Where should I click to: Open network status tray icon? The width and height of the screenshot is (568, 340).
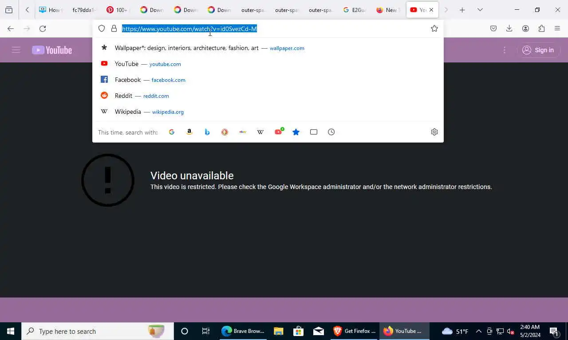click(500, 331)
